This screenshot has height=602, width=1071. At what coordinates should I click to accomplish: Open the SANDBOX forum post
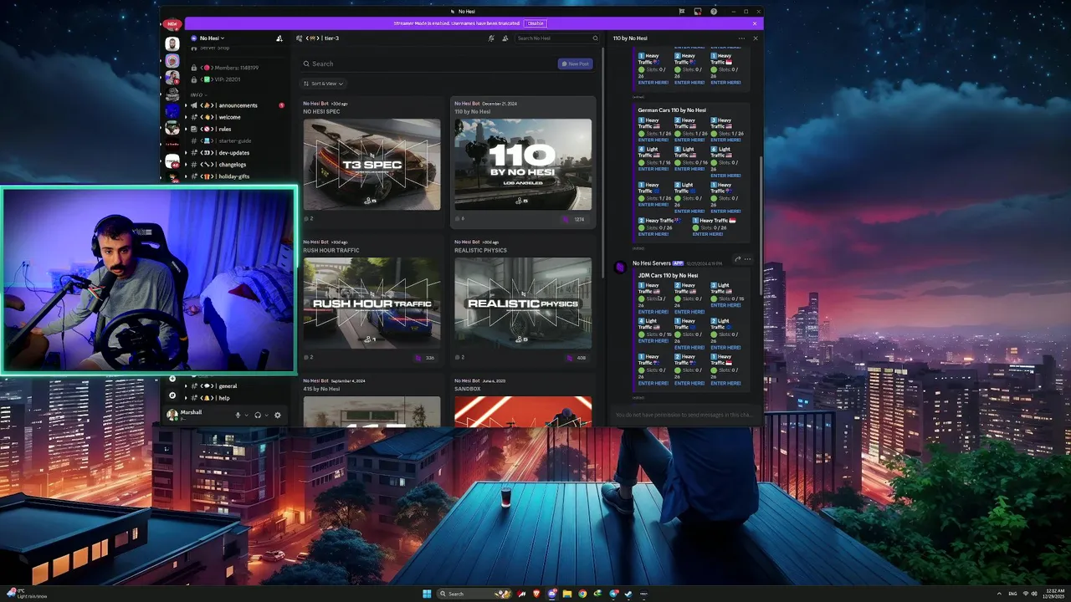pyautogui.click(x=523, y=401)
